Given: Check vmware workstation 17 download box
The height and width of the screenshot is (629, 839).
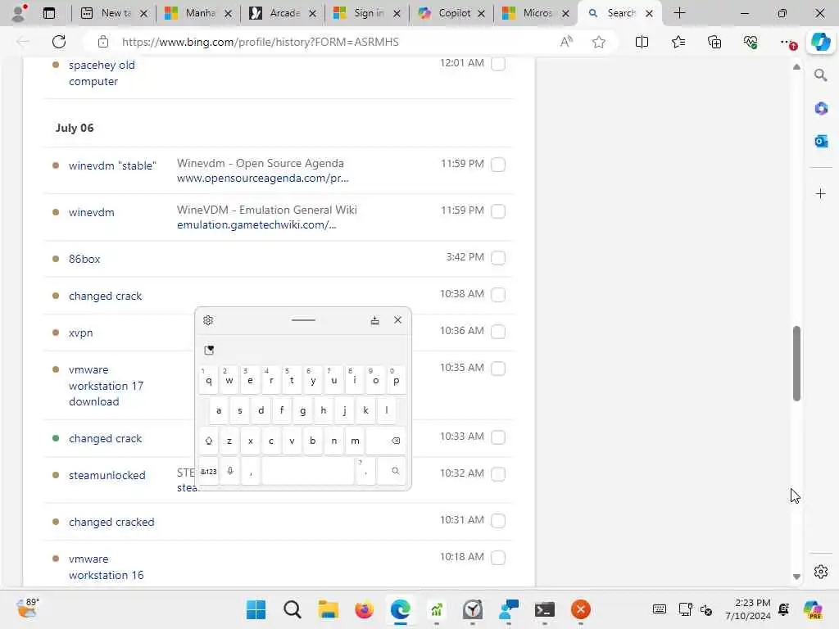Looking at the screenshot, I should [497, 369].
